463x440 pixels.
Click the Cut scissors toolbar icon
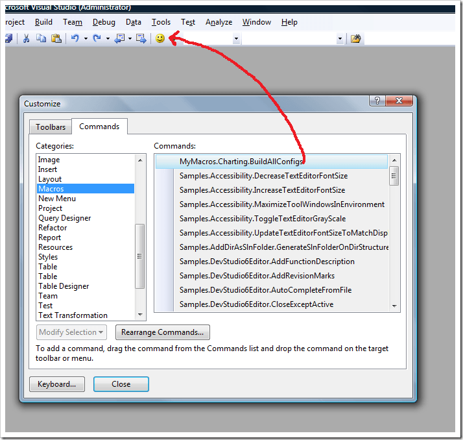[x=27, y=38]
